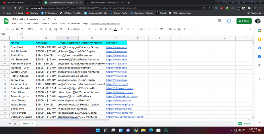264x134 pixels.
Task: Toggle strikethrough formatting
Action: point(110,29)
